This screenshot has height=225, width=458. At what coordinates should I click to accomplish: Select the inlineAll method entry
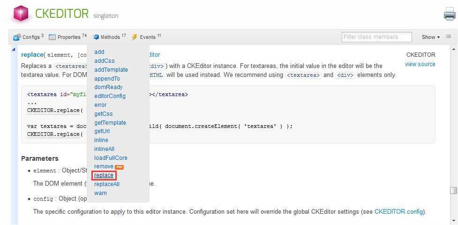tap(104, 149)
